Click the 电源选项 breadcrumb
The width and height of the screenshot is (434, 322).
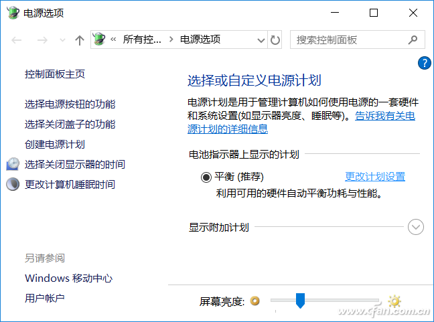click(x=200, y=39)
